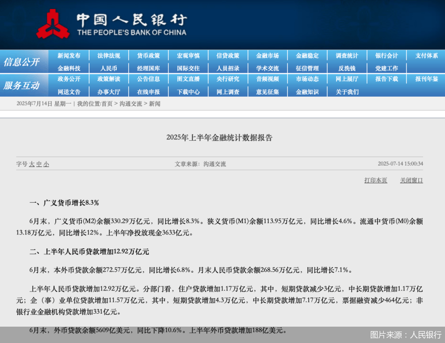
Task: Open 学术交流 link
Action: click(x=268, y=68)
